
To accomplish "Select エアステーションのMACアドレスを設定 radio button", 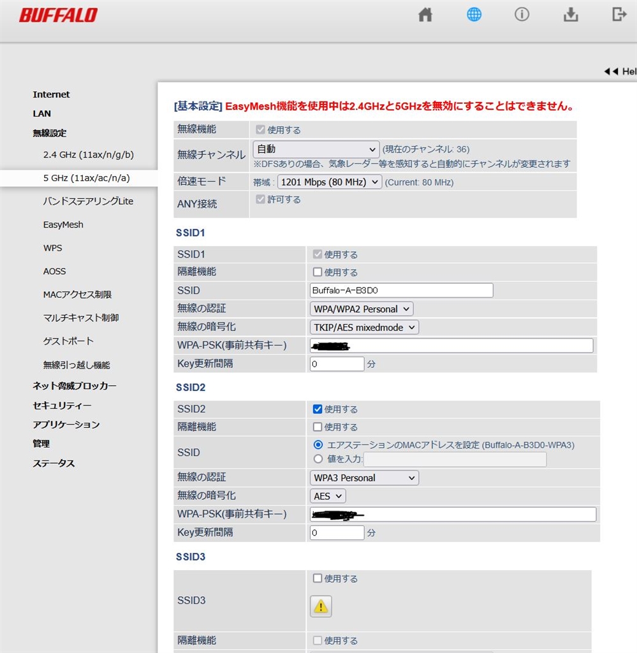I will click(318, 444).
